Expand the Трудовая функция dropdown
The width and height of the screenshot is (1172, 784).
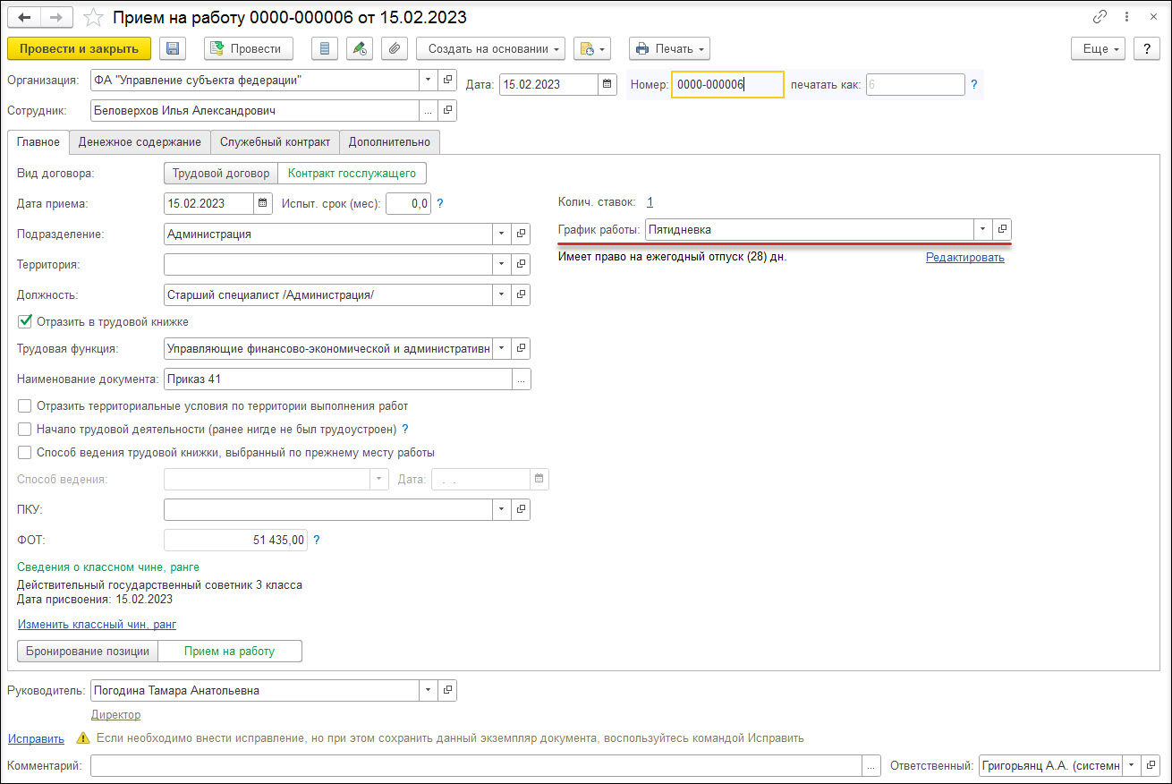(x=501, y=348)
